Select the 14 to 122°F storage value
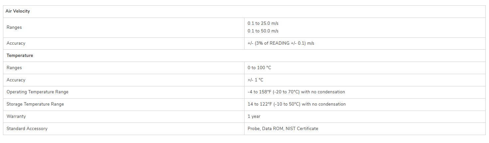Screen dimensions: 489x143 pos(296,104)
